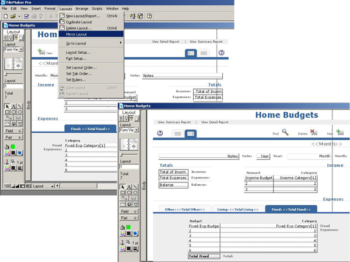Switch to Browse mode in front window
The width and height of the screenshot is (350, 262).
(121, 119)
